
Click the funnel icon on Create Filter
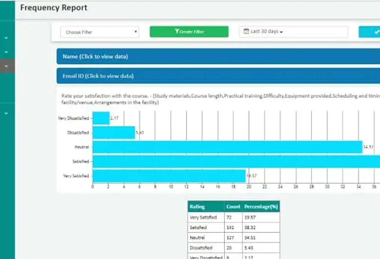pos(177,32)
